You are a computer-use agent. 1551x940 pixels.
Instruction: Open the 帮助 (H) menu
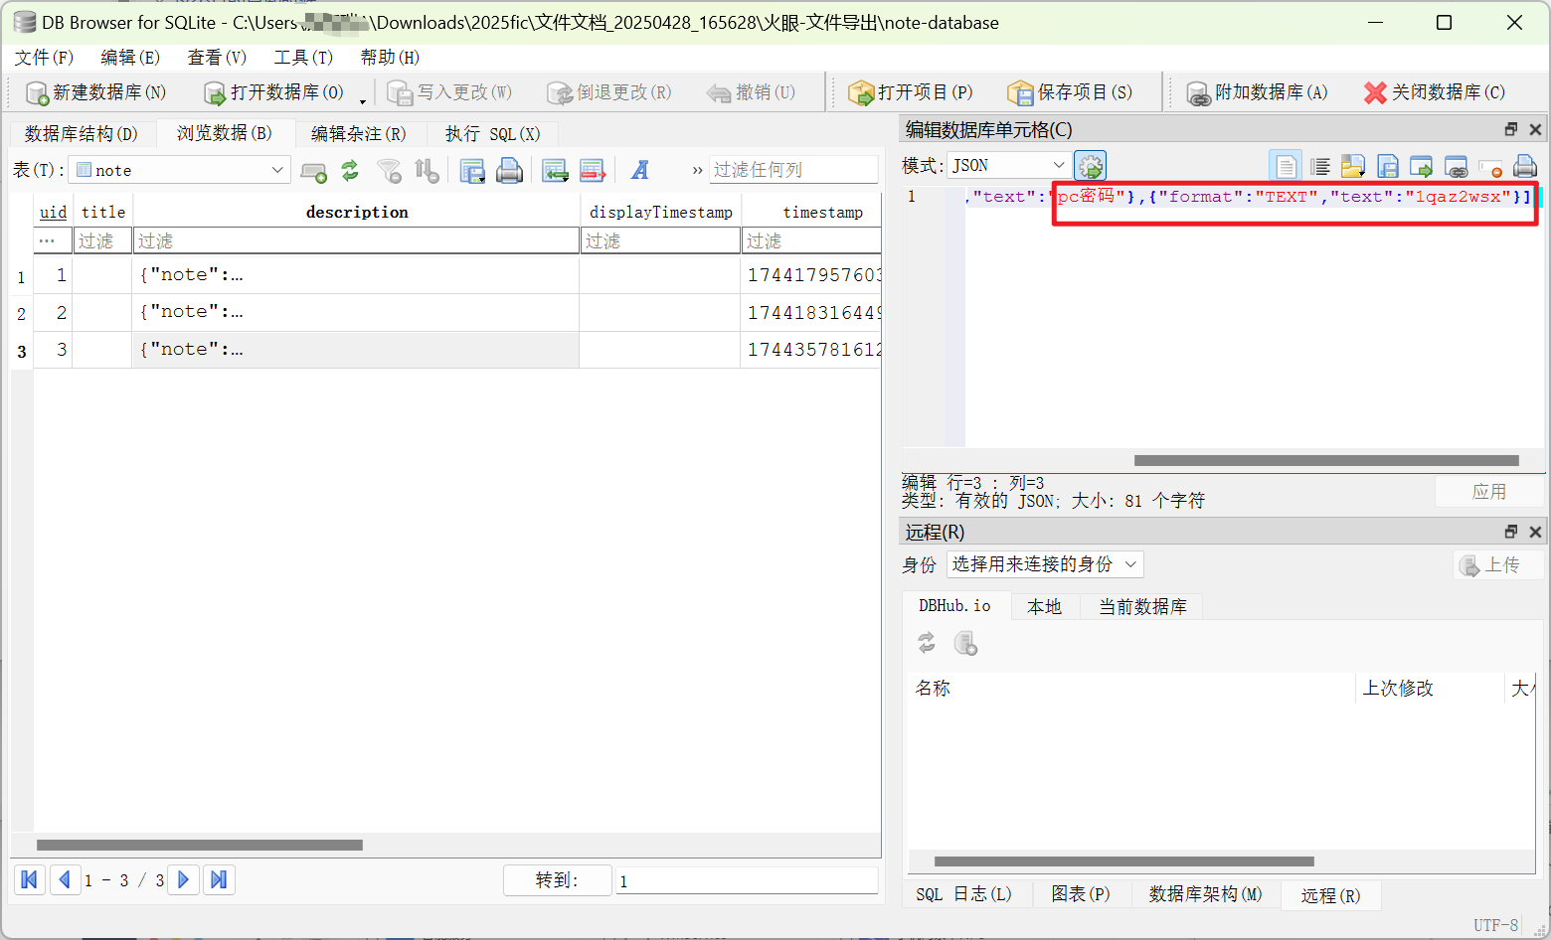point(390,58)
